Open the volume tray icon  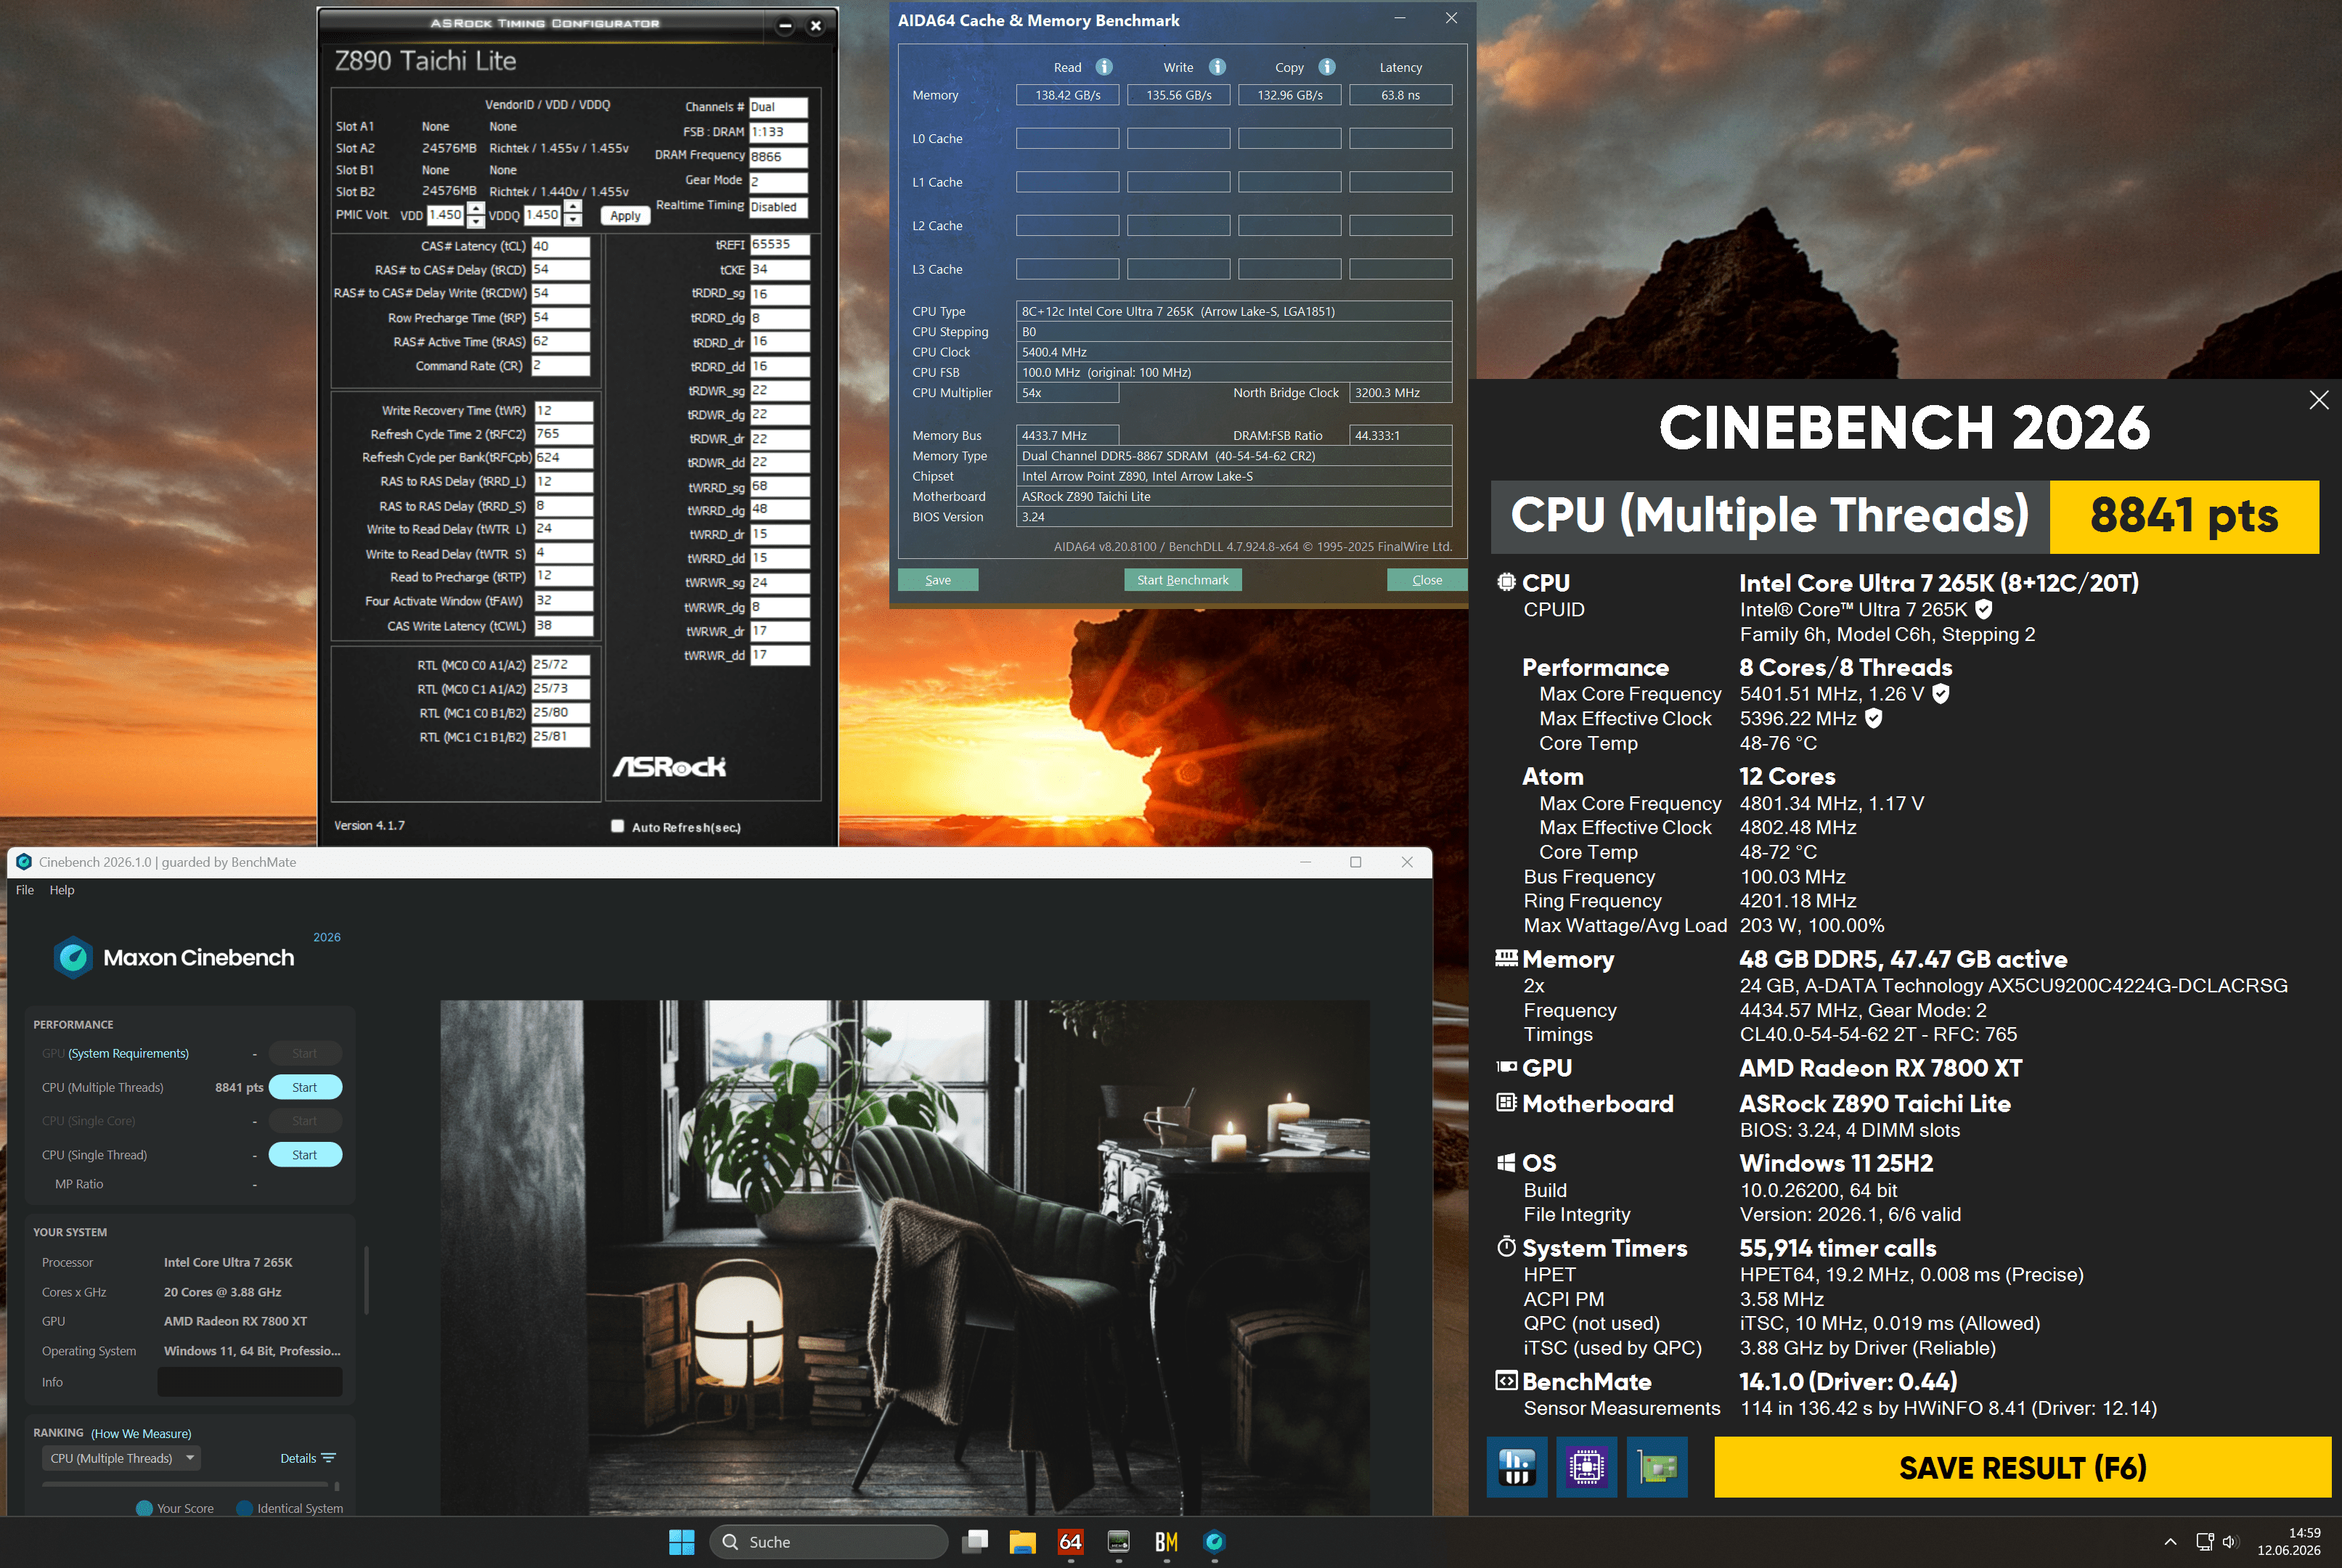click(x=2230, y=1542)
